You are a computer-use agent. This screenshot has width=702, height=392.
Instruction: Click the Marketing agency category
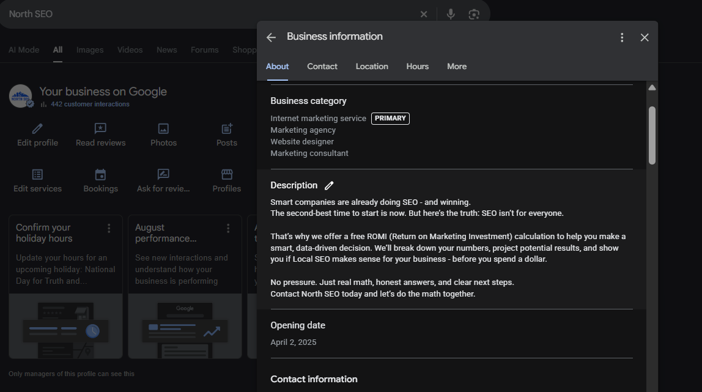coord(303,130)
